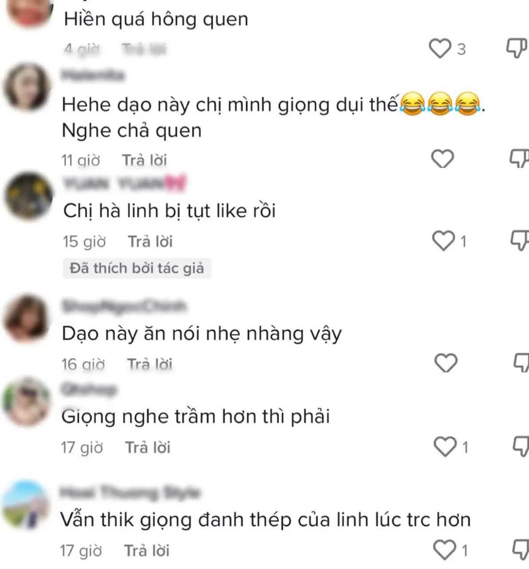Reply to 'Vẫn thik giọng đanh thép' comment
The height and width of the screenshot is (569, 529).
click(147, 550)
